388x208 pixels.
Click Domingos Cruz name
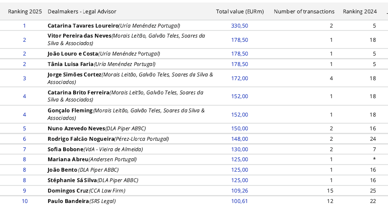pos(68,191)
